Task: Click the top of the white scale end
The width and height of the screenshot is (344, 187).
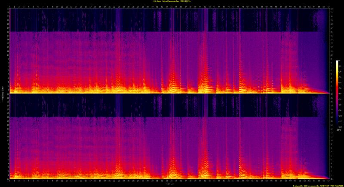Action: [x=337, y=62]
